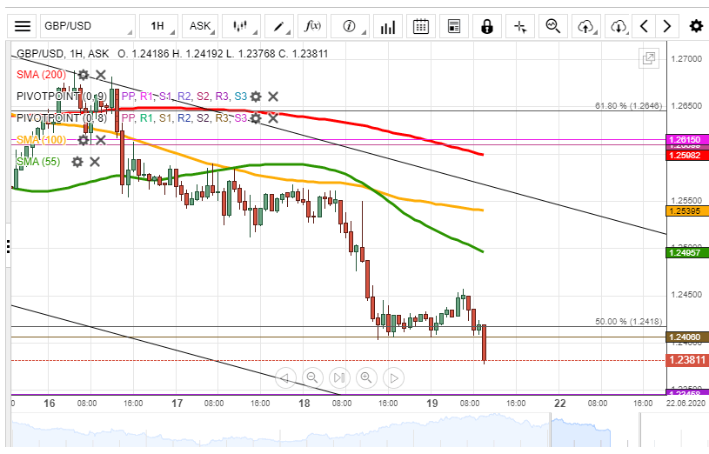Open the hamburger main menu
This screenshot has width=709, height=454.
pos(22,26)
